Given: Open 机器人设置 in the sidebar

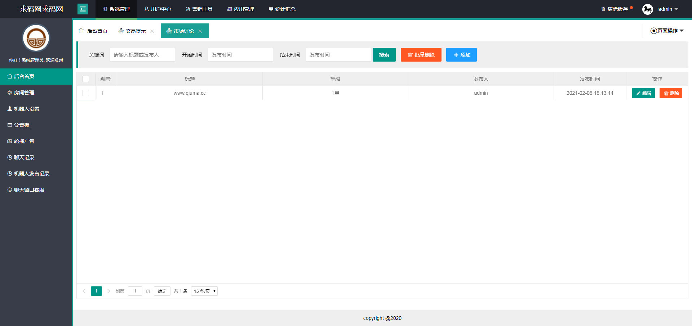Looking at the screenshot, I should click(x=26, y=109).
